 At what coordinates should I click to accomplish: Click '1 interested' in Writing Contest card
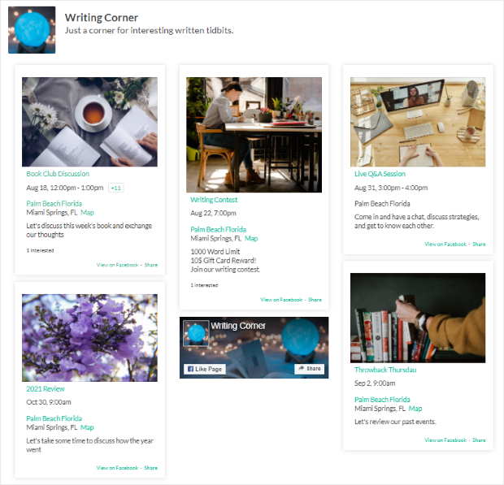[x=204, y=285]
